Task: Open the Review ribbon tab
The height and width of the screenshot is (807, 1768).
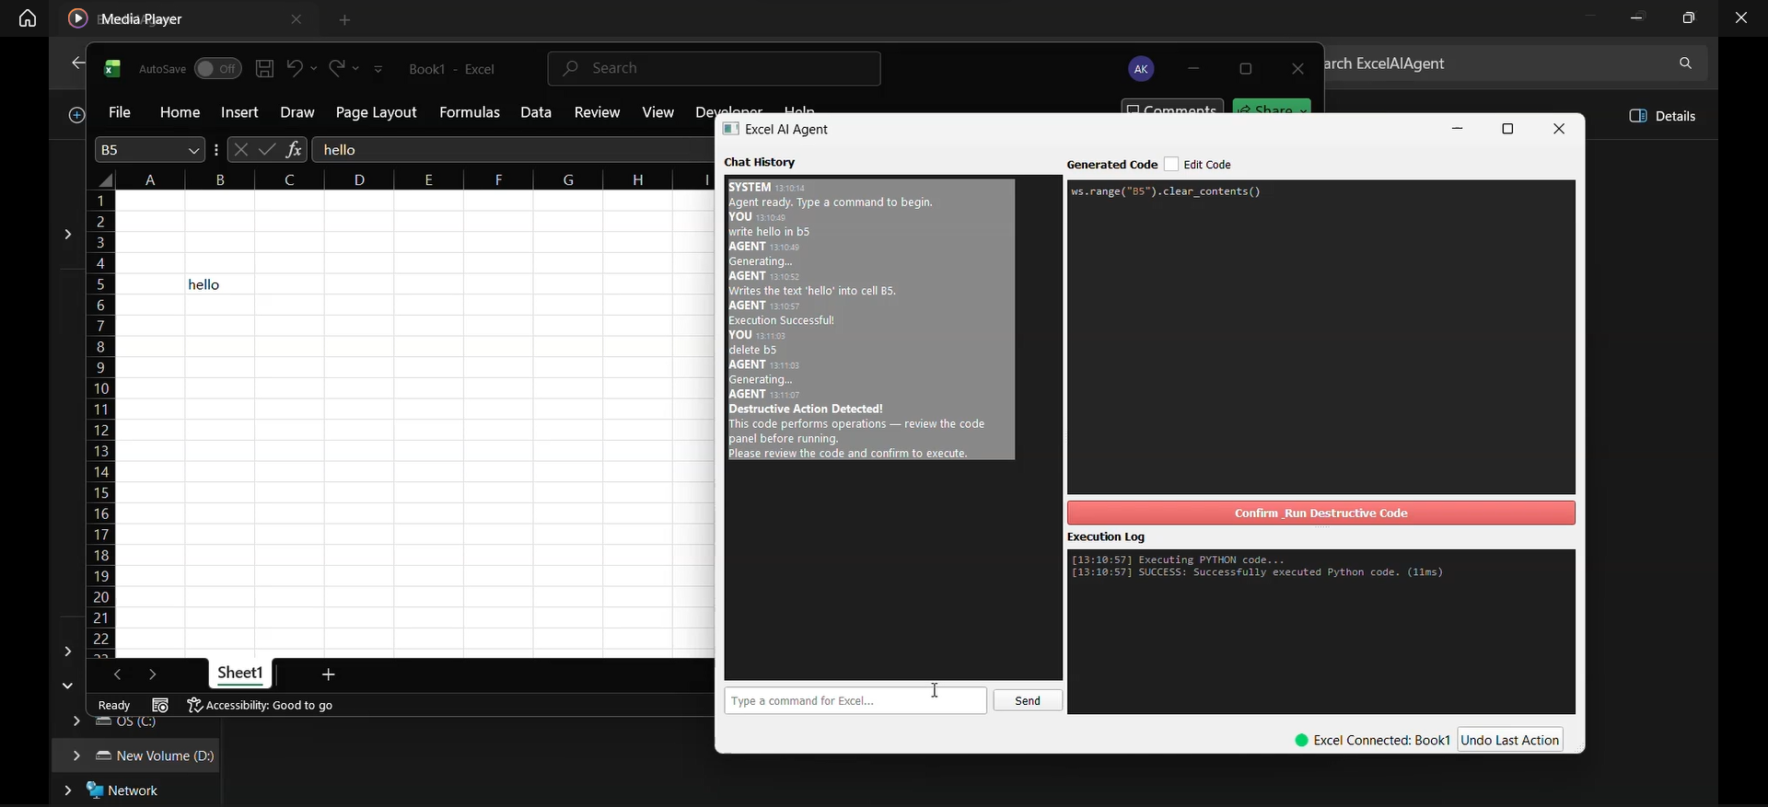Action: click(x=597, y=112)
